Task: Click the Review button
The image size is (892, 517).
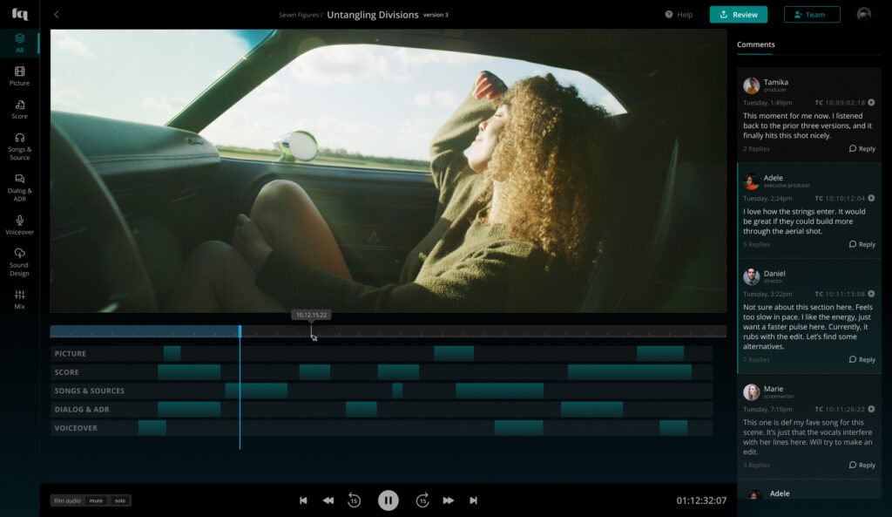Action: tap(738, 15)
